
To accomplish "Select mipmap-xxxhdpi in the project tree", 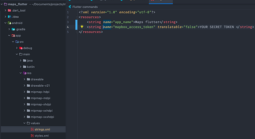I will click(x=33, y=117).
